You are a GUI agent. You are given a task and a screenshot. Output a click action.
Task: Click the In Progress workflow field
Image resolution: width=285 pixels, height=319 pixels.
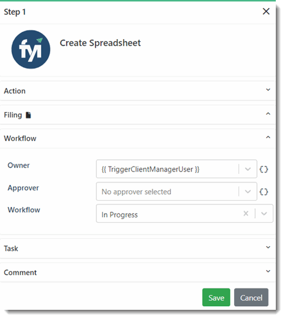tap(184, 214)
